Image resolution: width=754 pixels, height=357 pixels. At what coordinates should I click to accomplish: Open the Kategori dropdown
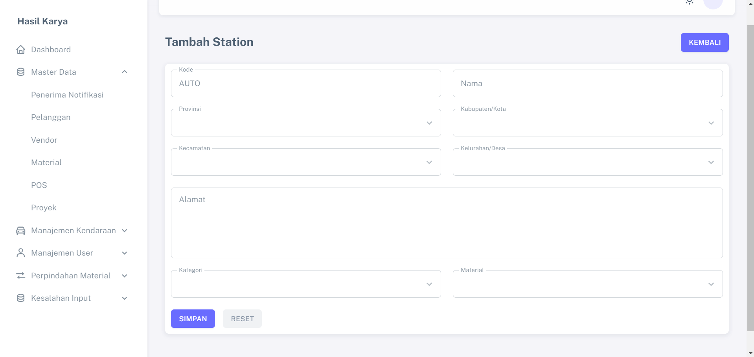305,284
